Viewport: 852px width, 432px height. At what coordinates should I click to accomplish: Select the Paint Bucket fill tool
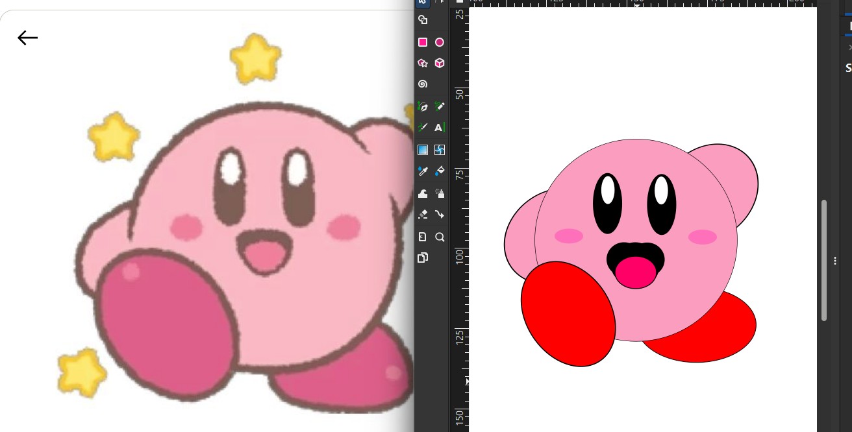[x=440, y=171]
